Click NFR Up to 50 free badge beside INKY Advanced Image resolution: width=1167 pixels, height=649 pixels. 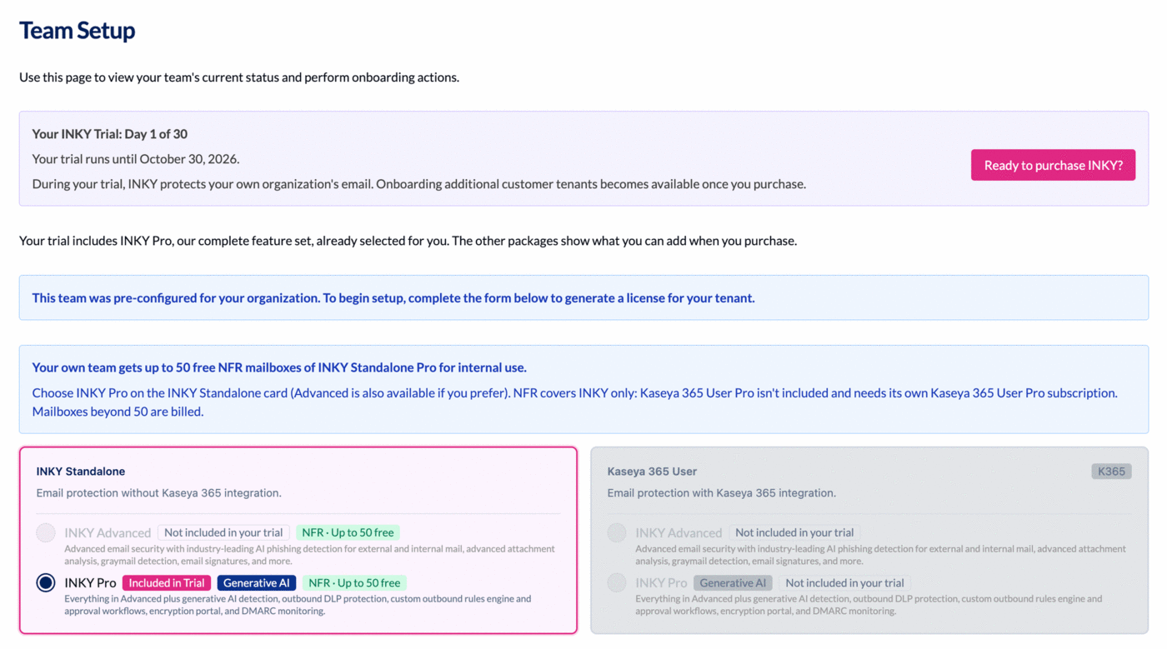tap(348, 532)
